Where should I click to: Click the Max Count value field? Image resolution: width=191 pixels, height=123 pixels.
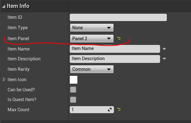(x=88, y=110)
